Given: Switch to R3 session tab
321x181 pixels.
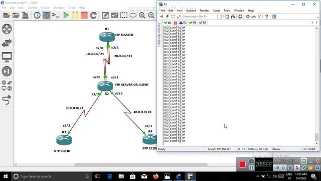Looking at the screenshot, I should pyautogui.click(x=193, y=23).
